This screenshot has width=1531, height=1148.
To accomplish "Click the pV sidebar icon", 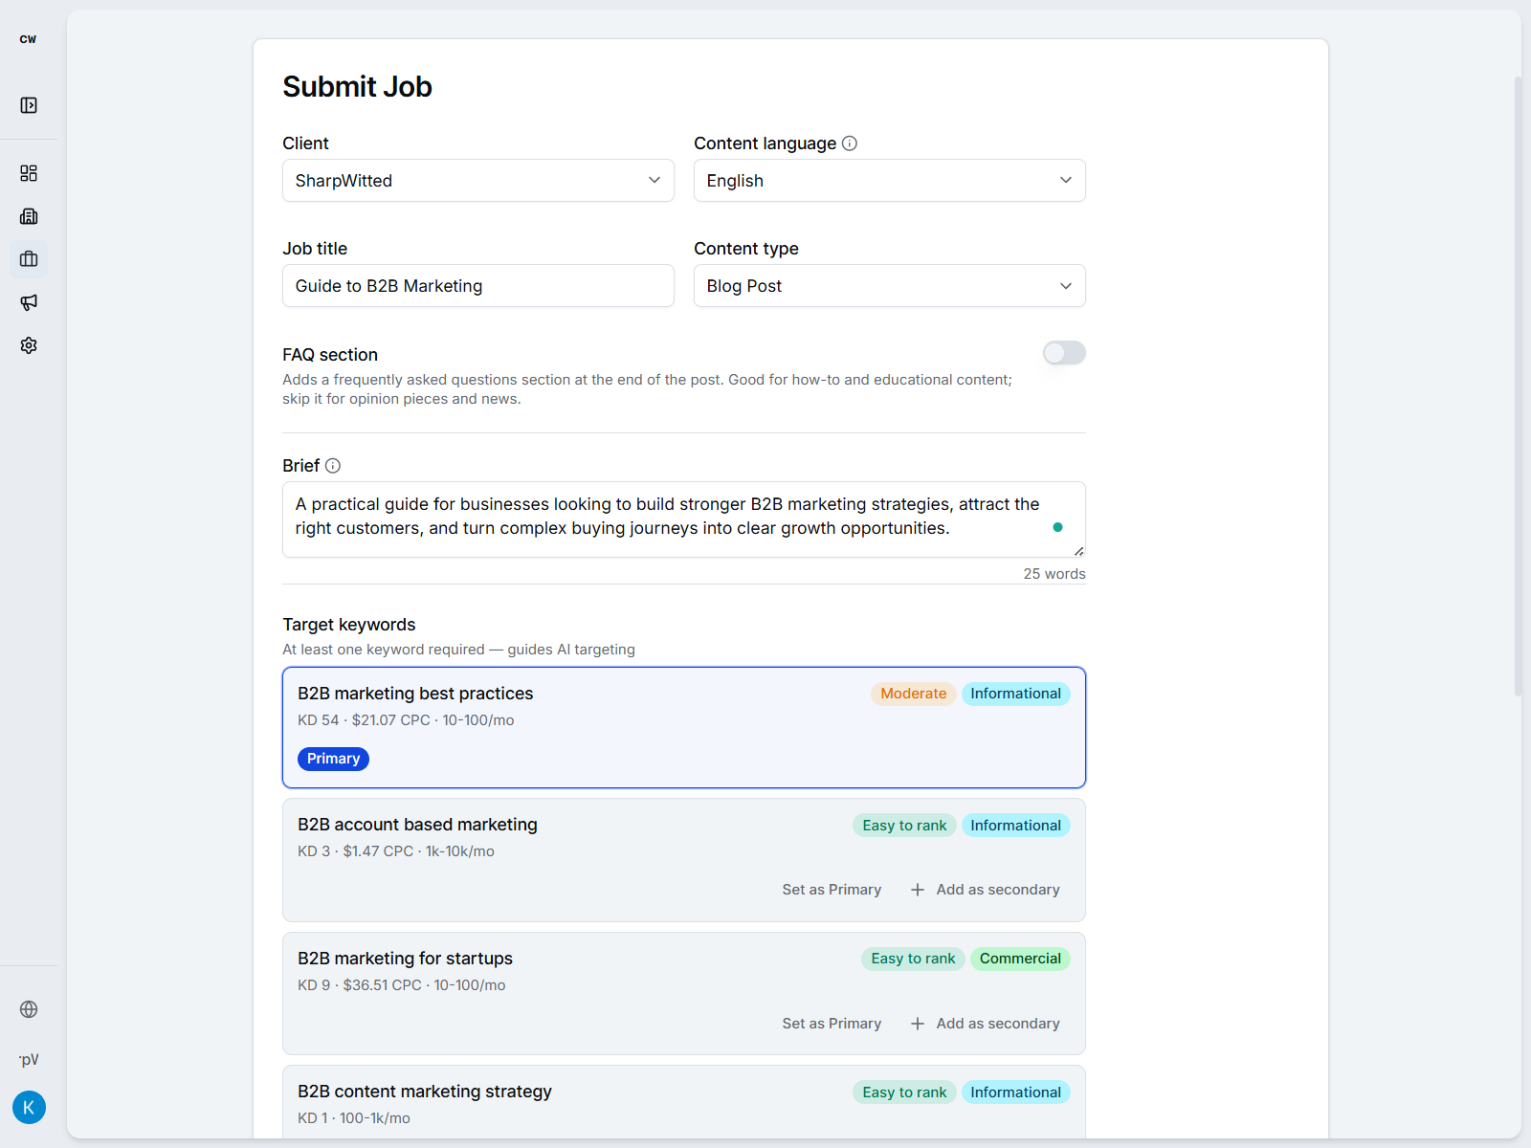I will (29, 1059).
